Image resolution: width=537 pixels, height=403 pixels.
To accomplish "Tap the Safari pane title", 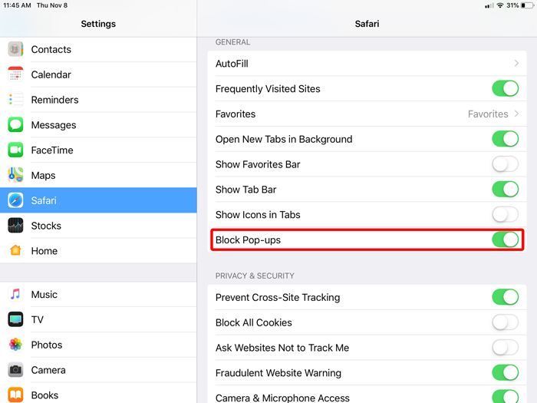I will point(367,24).
